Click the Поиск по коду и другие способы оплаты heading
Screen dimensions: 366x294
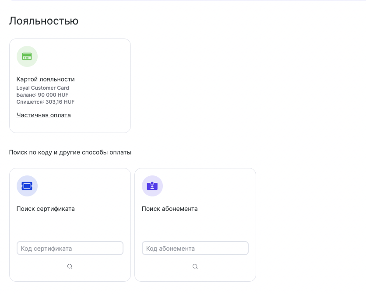pyautogui.click(x=70, y=152)
